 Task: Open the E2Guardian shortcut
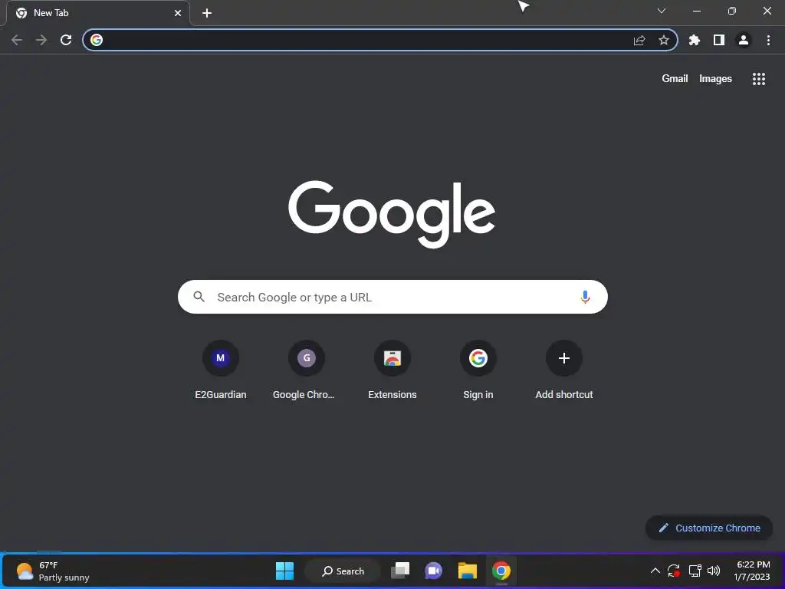click(220, 370)
